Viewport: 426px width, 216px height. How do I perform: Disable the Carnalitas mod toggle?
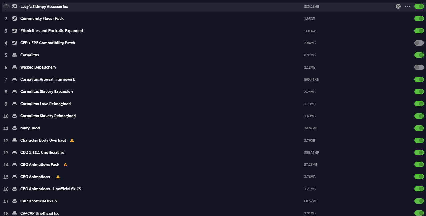tap(419, 55)
